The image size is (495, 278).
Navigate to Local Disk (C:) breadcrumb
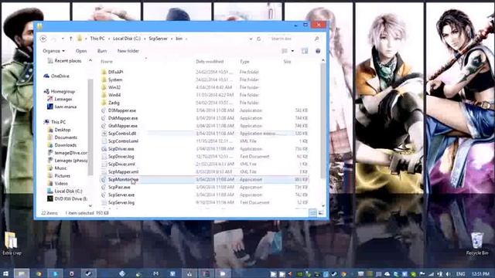(x=127, y=39)
